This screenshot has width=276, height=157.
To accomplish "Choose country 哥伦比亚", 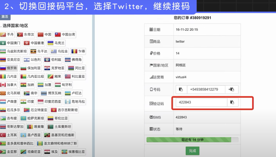I will click(58, 118).
